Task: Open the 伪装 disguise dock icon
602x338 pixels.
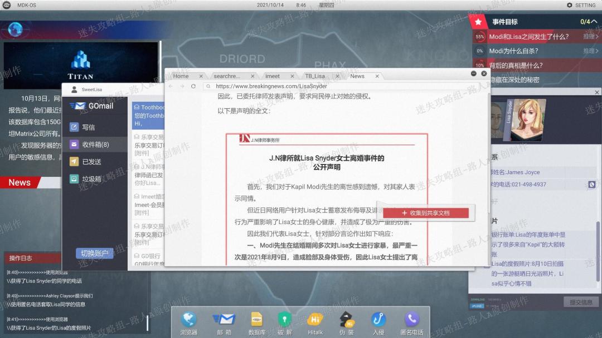Action: pyautogui.click(x=347, y=319)
